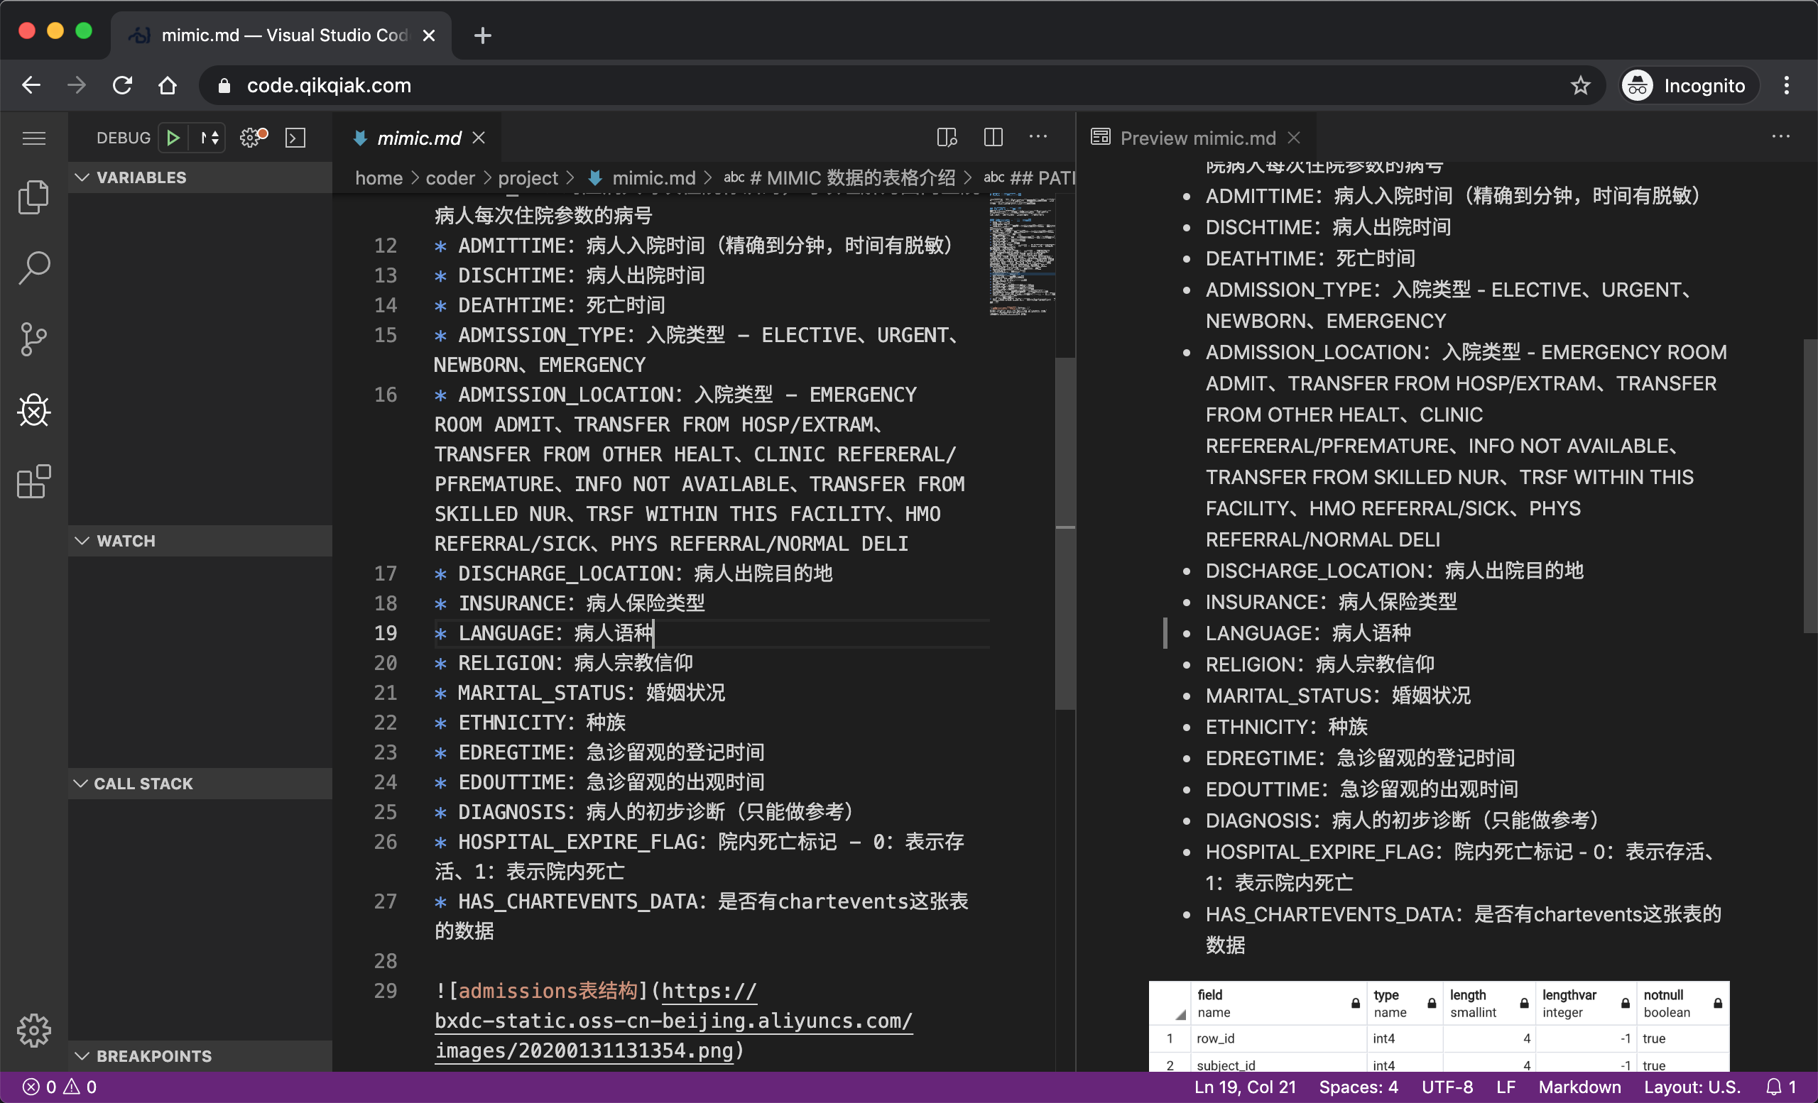Open the Extensions view
Image resolution: width=1818 pixels, height=1103 pixels.
click(34, 481)
